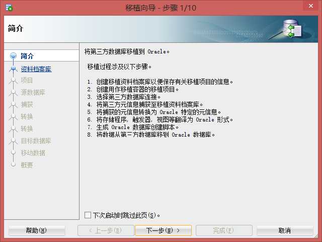Close the 移植向导 dialog window
This screenshot has width=322, height=242.
click(311, 6)
